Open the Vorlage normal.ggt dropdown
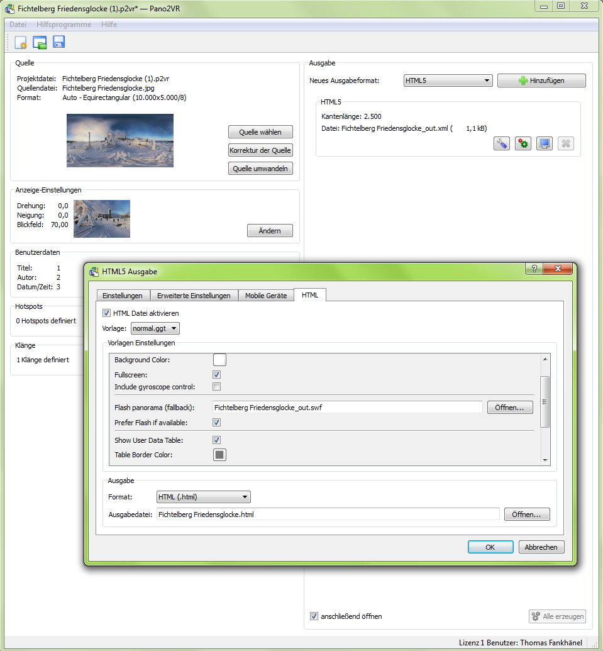This screenshot has height=651, width=603. tap(155, 328)
